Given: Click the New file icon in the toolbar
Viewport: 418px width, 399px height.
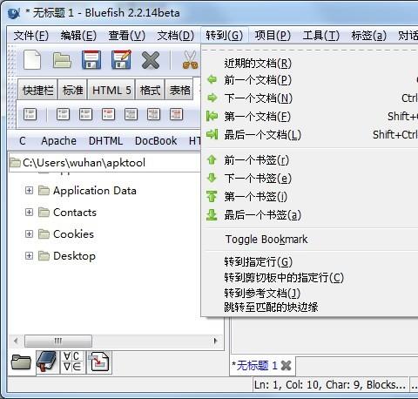Looking at the screenshot, I should pyautogui.click(x=32, y=60).
